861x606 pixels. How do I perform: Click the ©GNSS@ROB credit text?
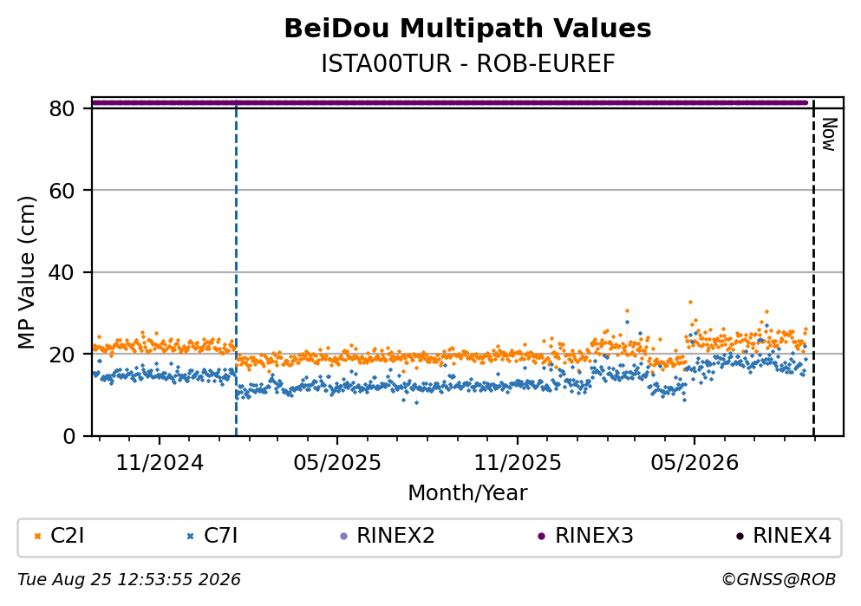[x=779, y=580]
